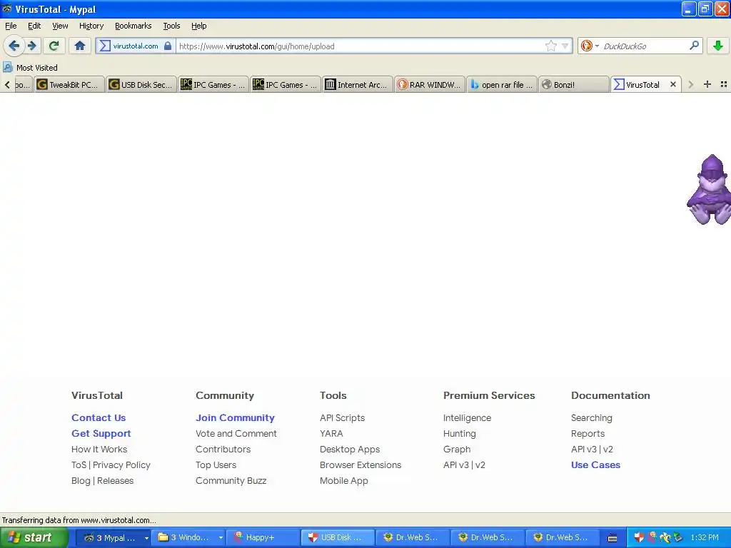Open the Mobile App link
Viewport: 731px width, 548px height.
click(343, 480)
